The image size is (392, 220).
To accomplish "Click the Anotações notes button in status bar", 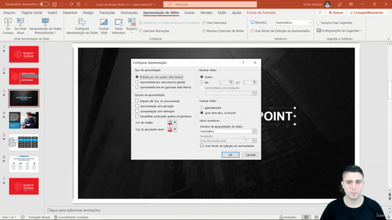I will [x=288, y=218].
